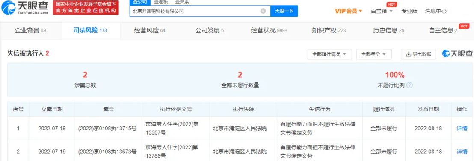View 详情 for case 13715号
The width and height of the screenshot is (474, 161).
point(462,129)
